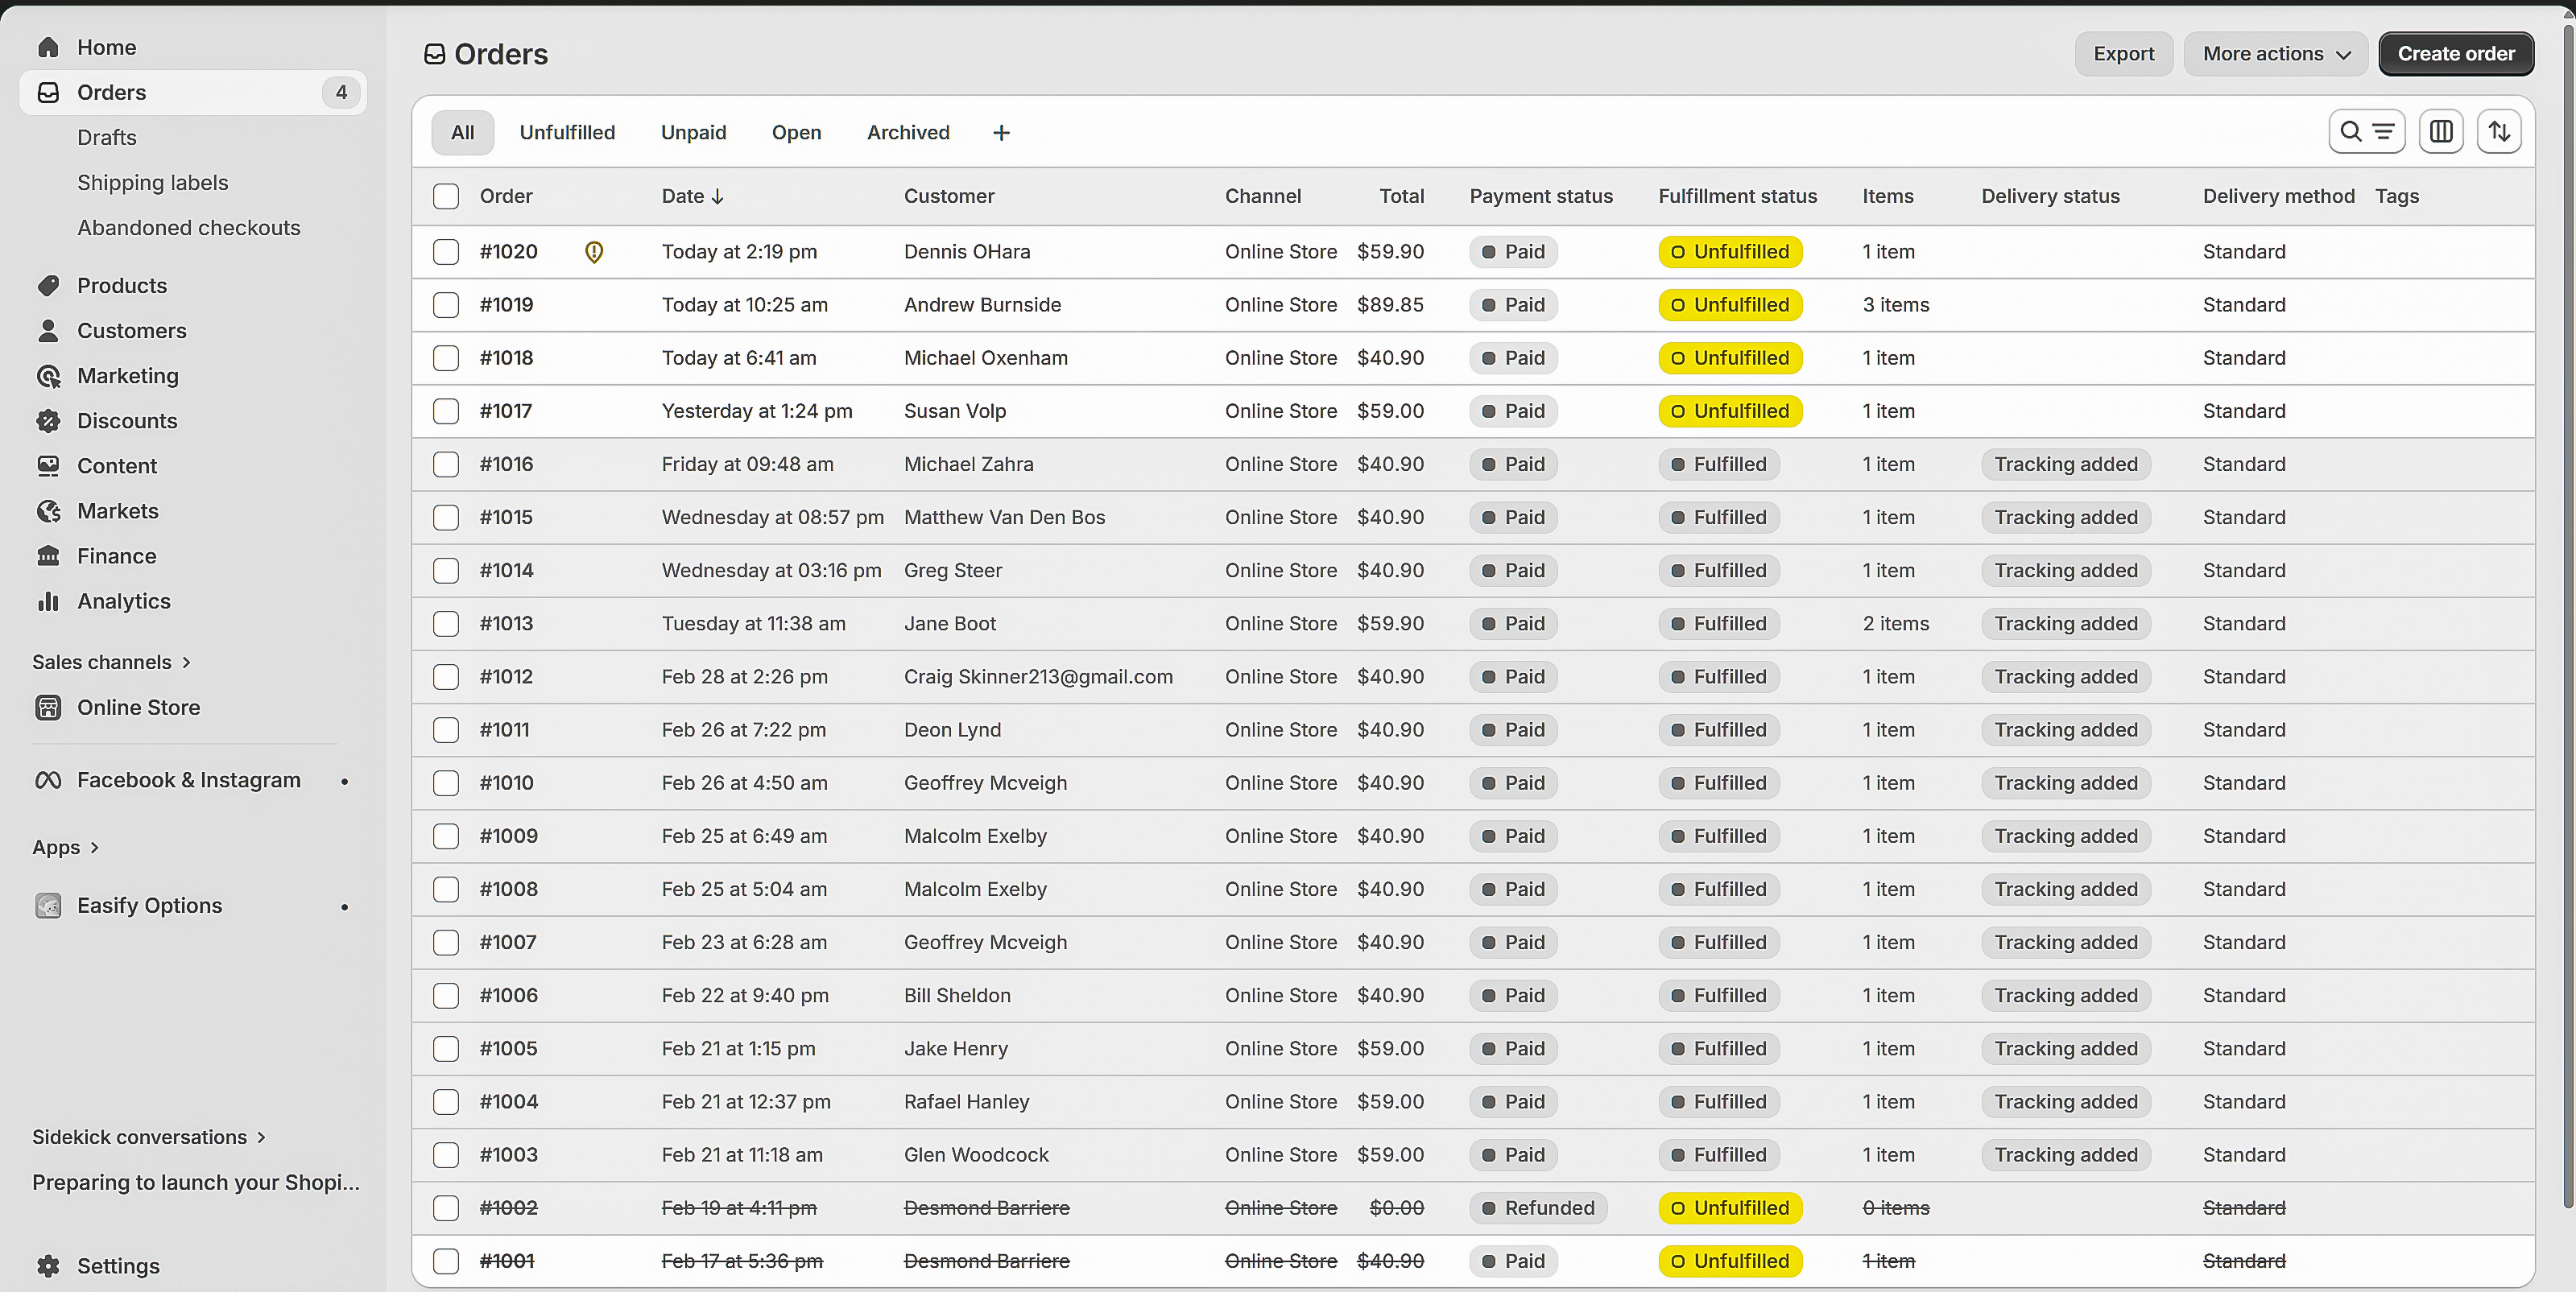Click the Export button
This screenshot has width=2576, height=1292.
[x=2123, y=54]
